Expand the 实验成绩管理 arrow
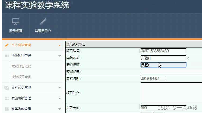Viewport: 202px width, 113px height. pyautogui.click(x=59, y=98)
